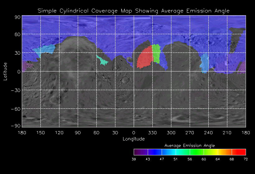Click the vertical Latitude axis label
Viewport: 255px width, 174px height.
(x=5, y=71)
